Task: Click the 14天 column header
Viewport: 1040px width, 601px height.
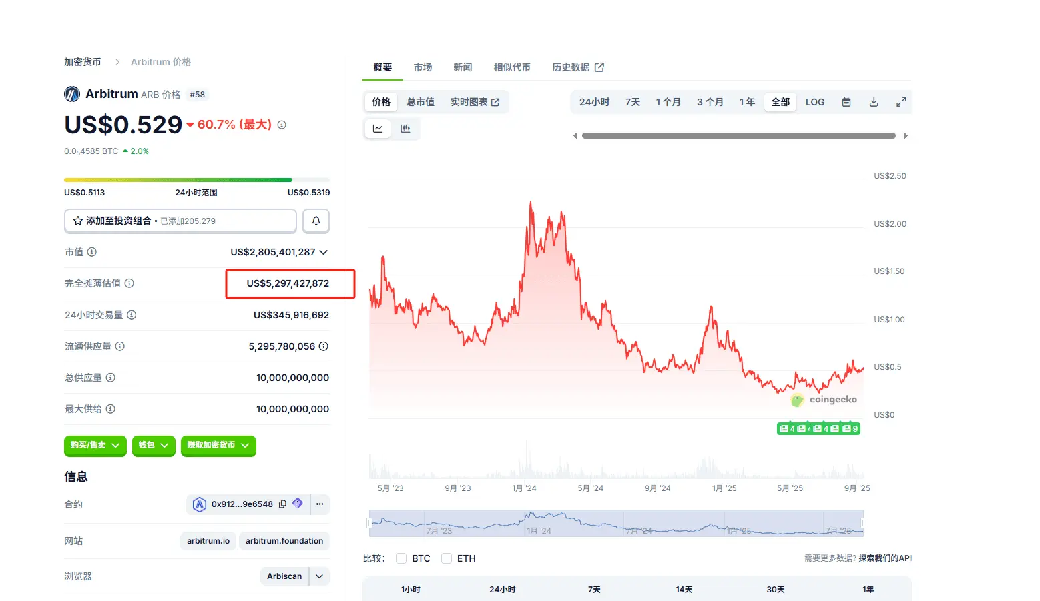Action: [684, 590]
